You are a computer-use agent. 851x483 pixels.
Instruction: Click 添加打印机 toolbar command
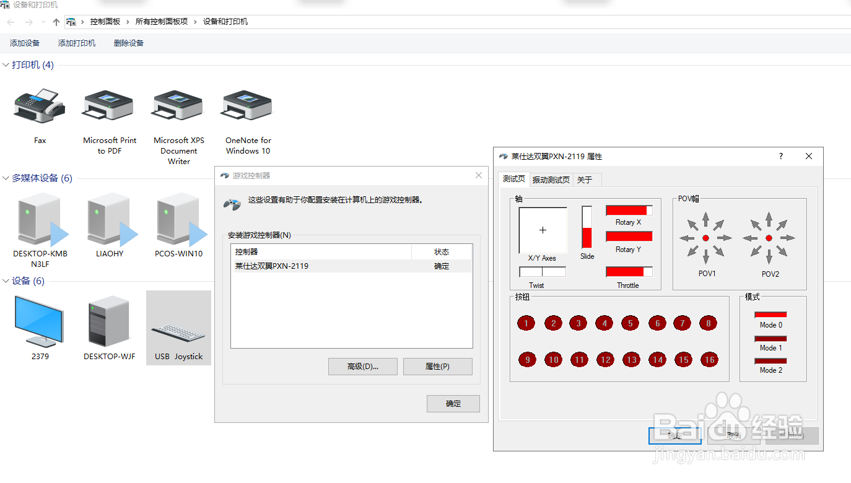coord(77,43)
